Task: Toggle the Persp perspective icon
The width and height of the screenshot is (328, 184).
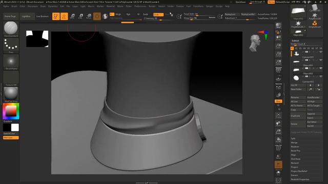Action: (x=278, y=70)
